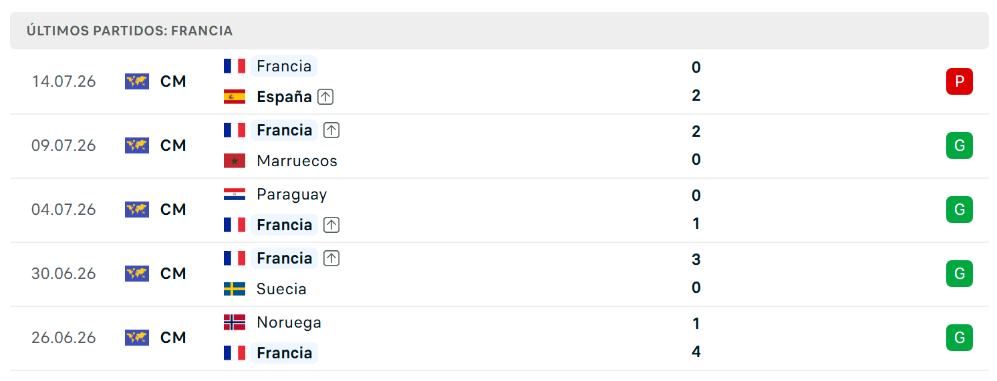Viewport: 997px width, 381px height.
Task: Open the Suecia team link
Action: [x=281, y=289]
